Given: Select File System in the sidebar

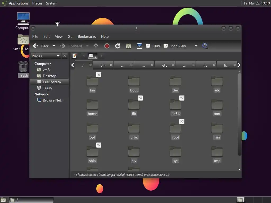Looking at the screenshot, I should (x=49, y=82).
